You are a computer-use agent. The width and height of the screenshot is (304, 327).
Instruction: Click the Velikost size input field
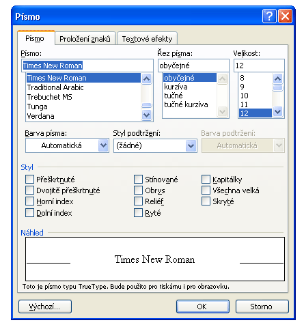[x=259, y=66]
